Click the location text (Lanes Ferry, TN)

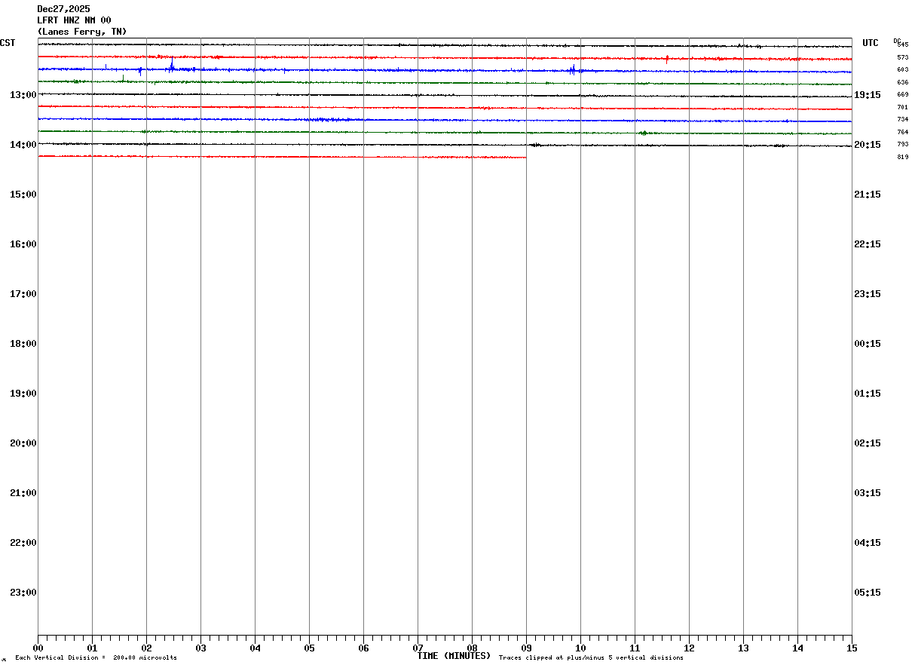click(82, 32)
